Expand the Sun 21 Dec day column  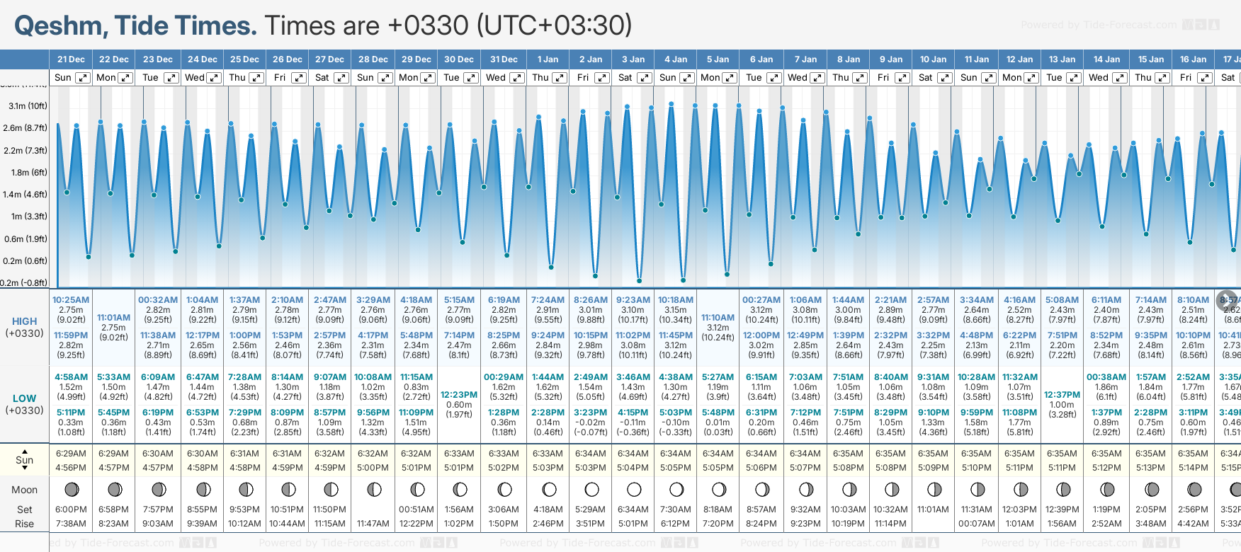[83, 78]
